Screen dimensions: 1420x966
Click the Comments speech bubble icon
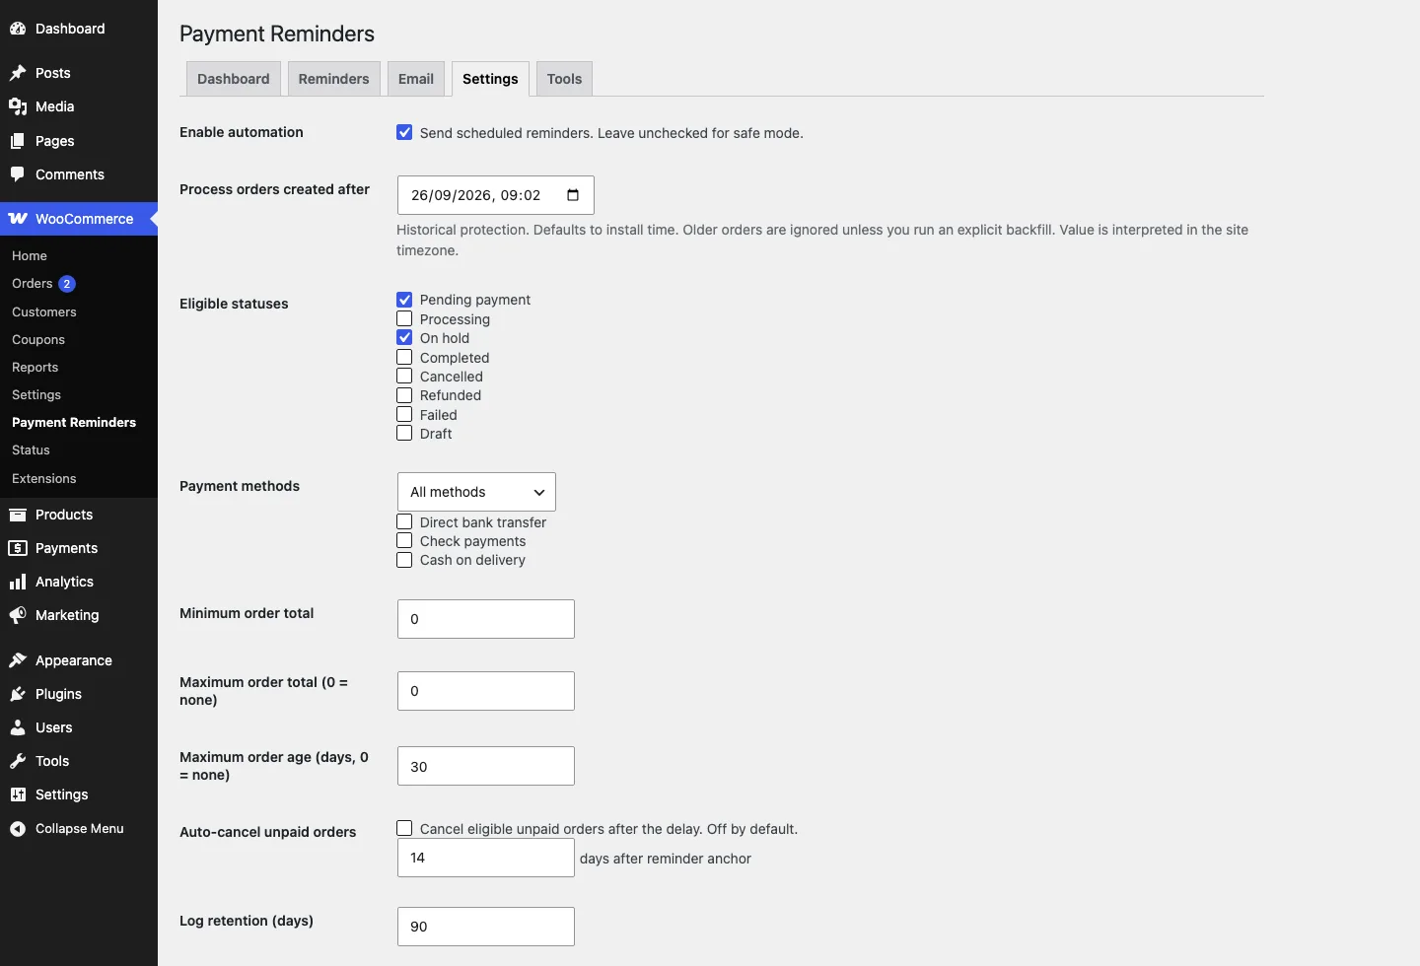pyautogui.click(x=18, y=174)
